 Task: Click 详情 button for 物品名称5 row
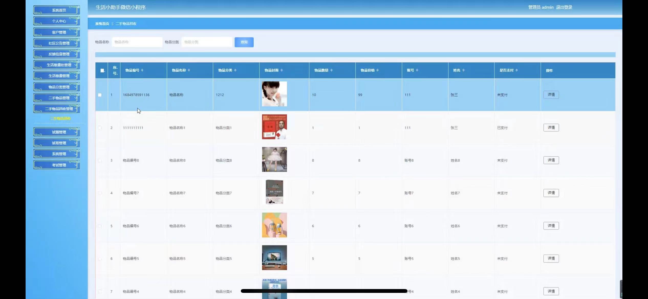[551, 258]
